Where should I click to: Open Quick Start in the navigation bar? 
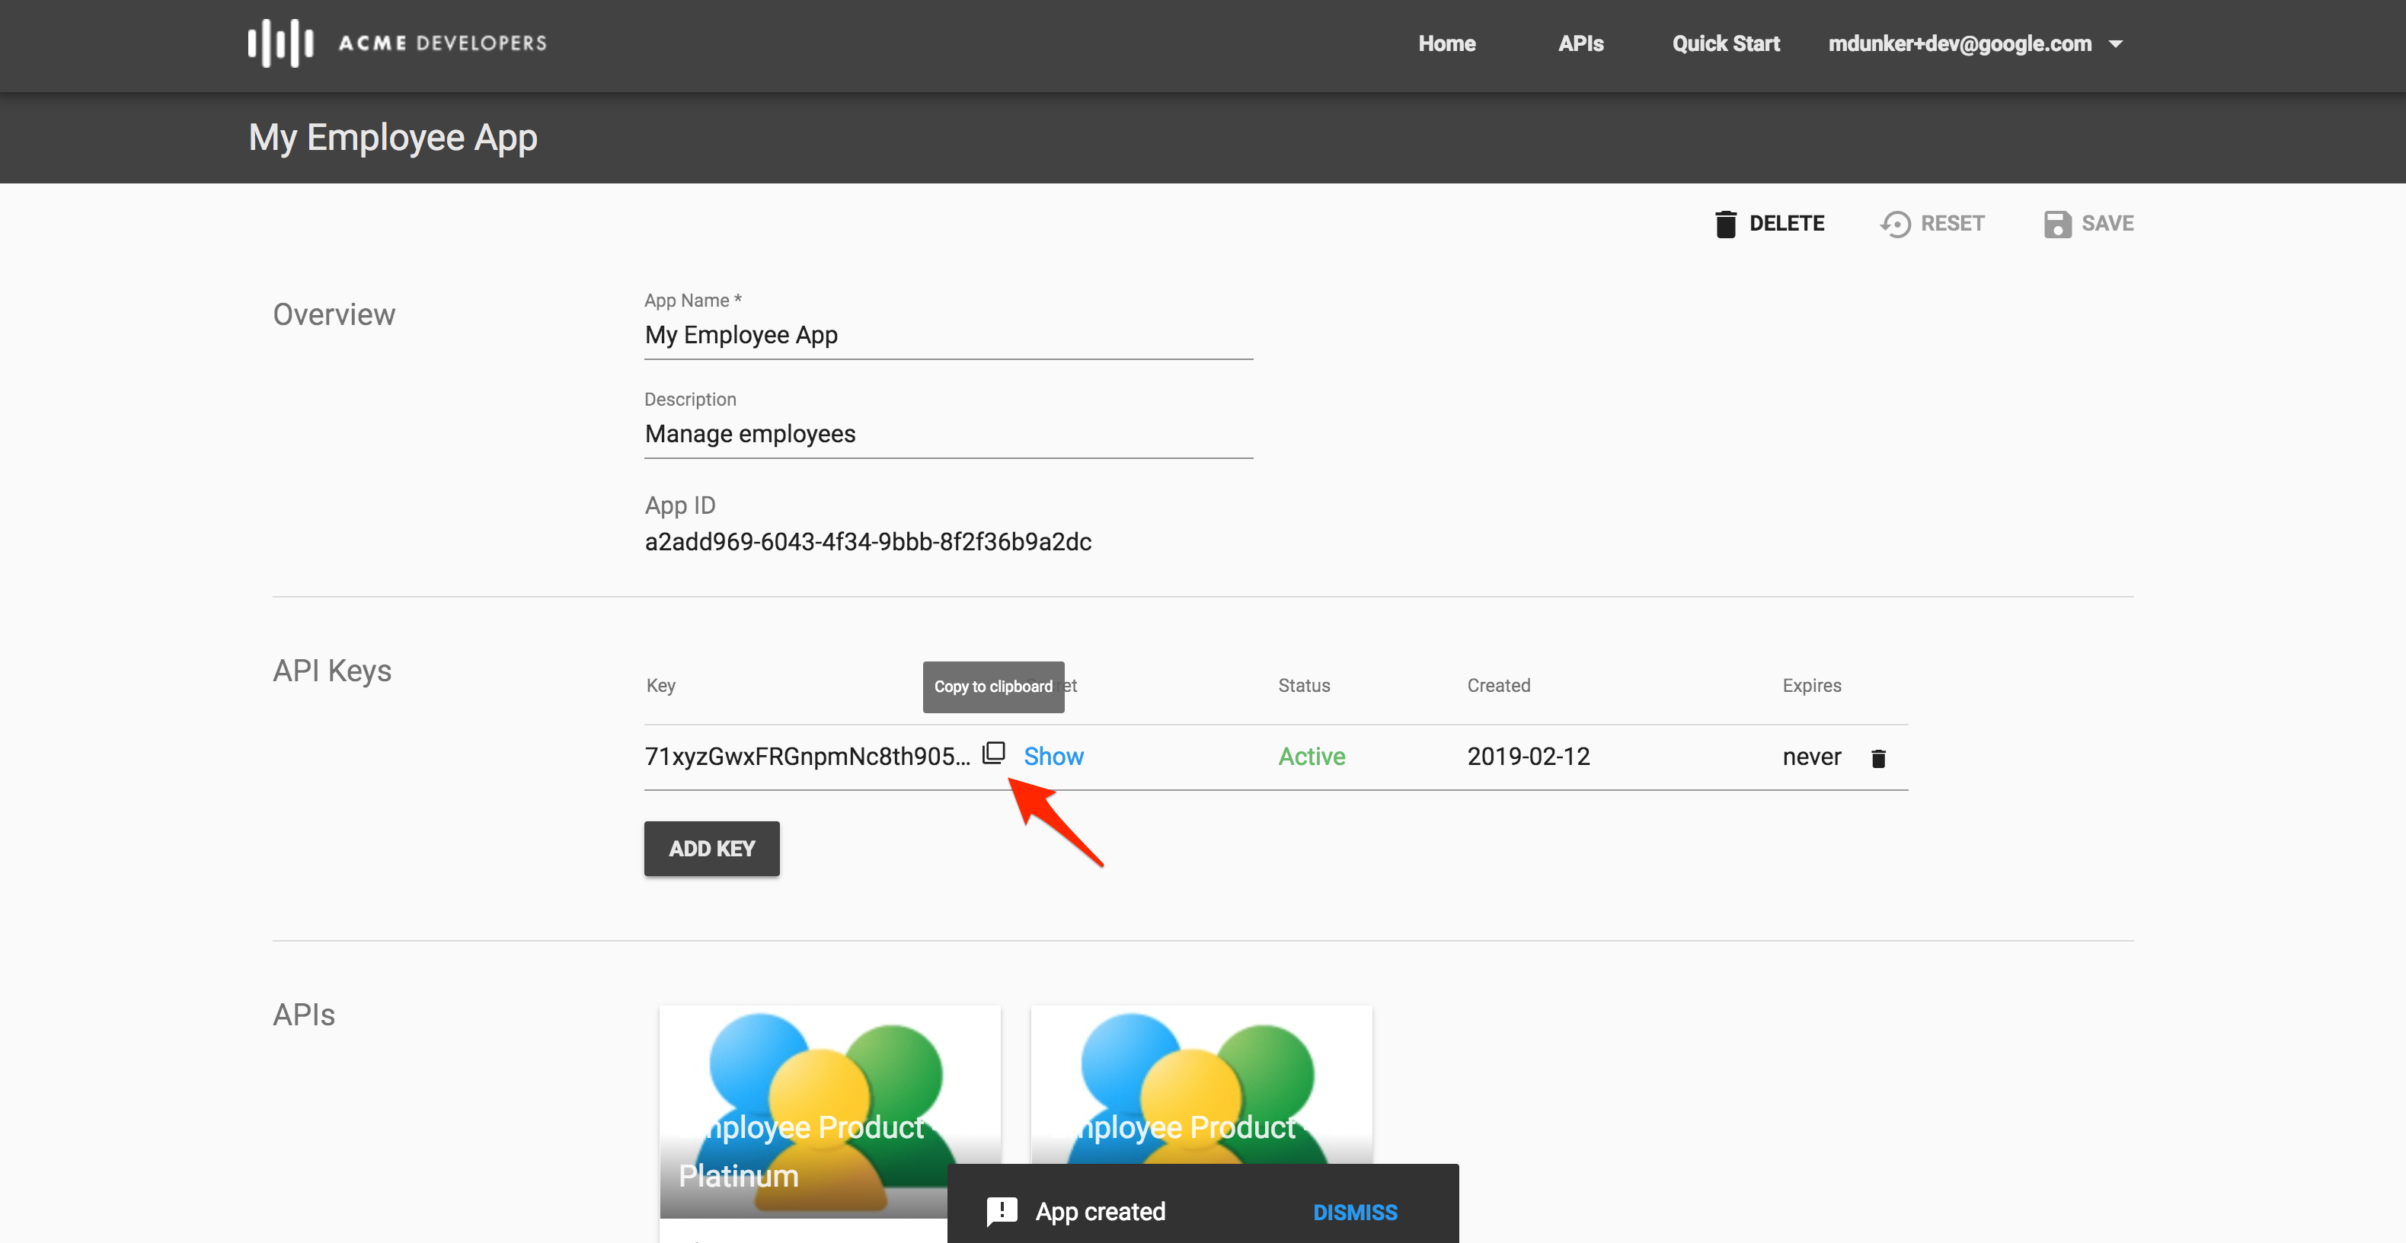(x=1726, y=44)
